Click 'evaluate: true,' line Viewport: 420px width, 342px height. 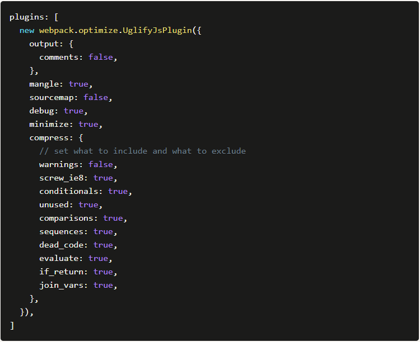[76, 258]
